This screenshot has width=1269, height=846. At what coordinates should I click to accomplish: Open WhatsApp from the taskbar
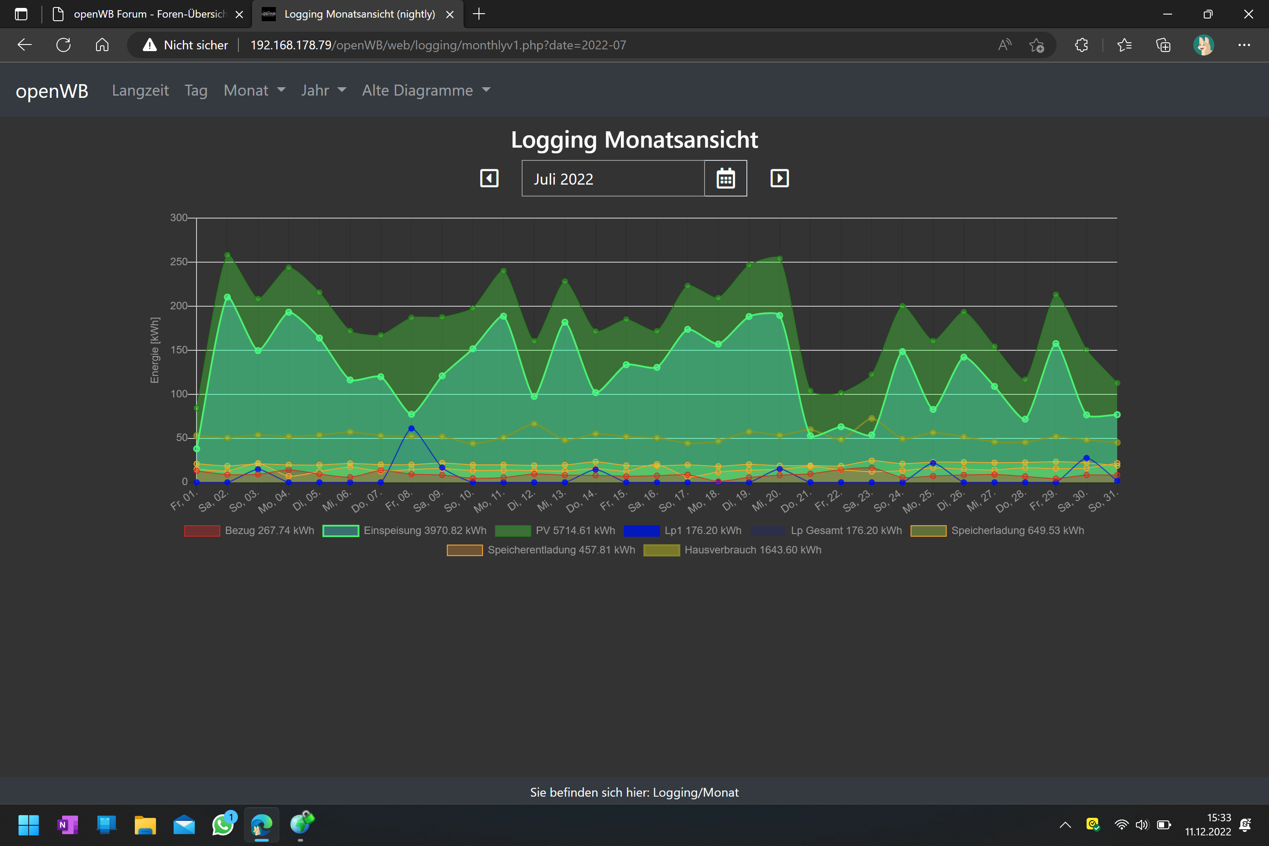(x=223, y=824)
